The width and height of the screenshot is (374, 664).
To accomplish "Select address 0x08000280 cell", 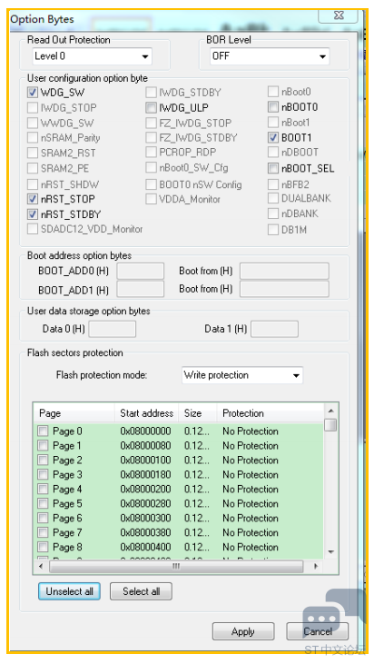I will (x=145, y=503).
